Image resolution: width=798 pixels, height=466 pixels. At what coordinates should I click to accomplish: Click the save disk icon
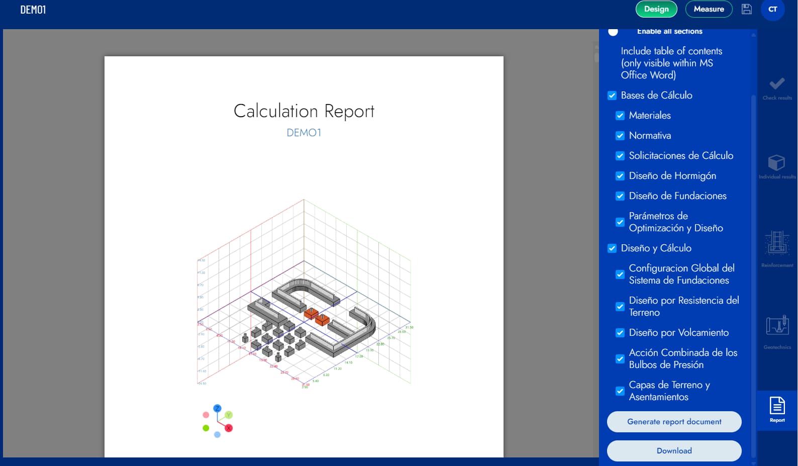click(747, 9)
